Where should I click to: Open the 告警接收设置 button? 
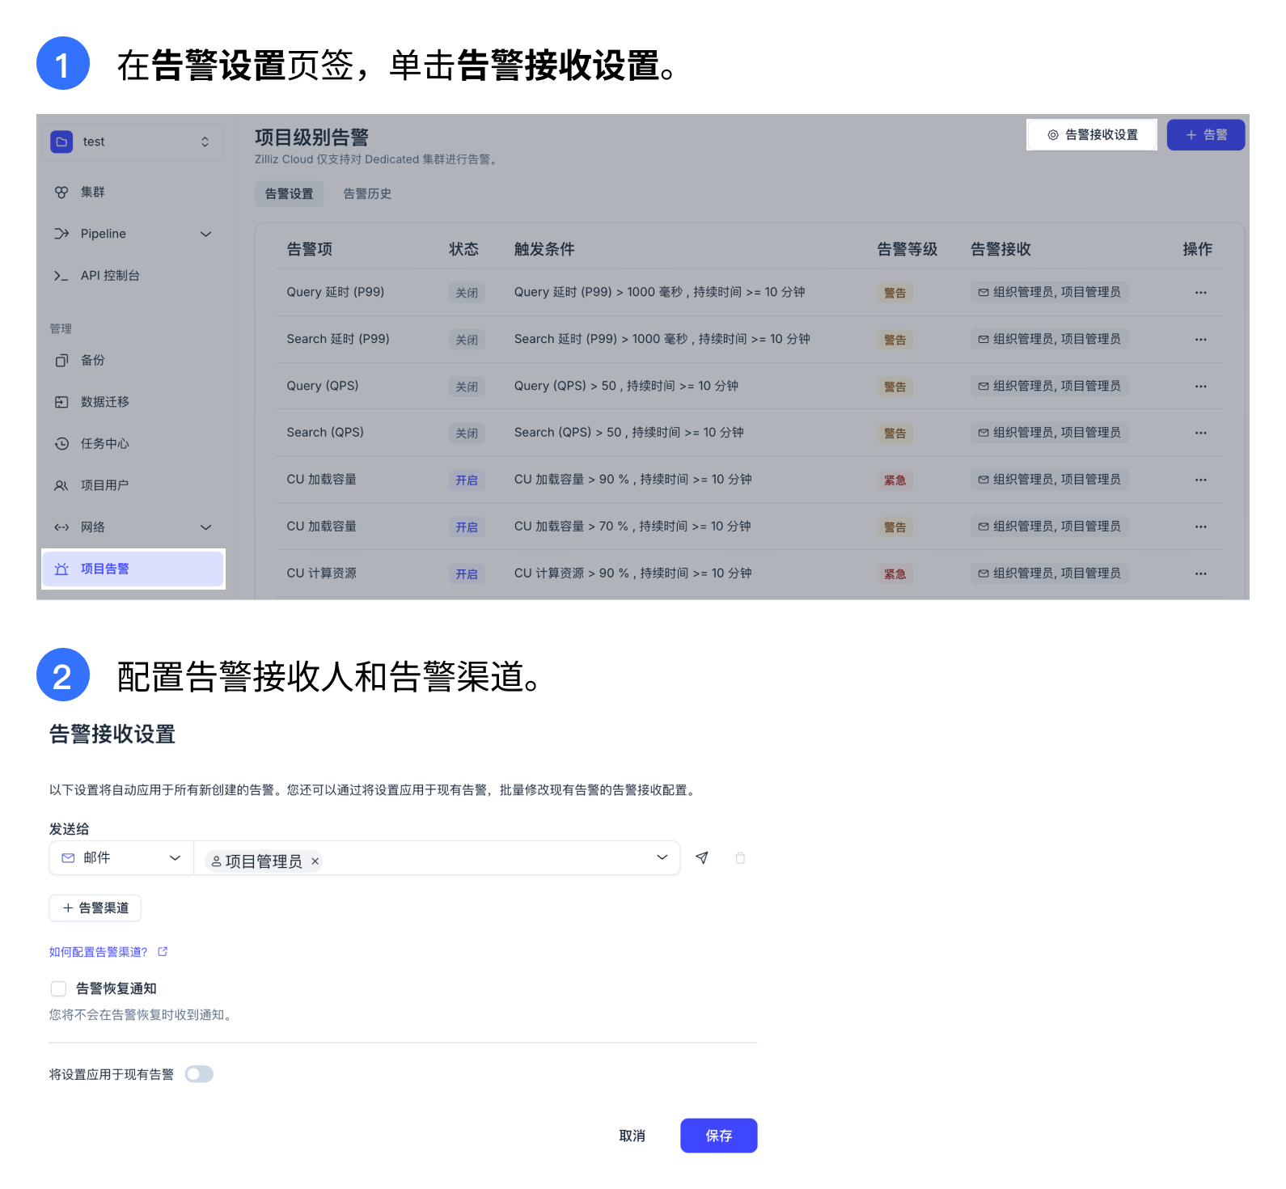(x=1091, y=135)
